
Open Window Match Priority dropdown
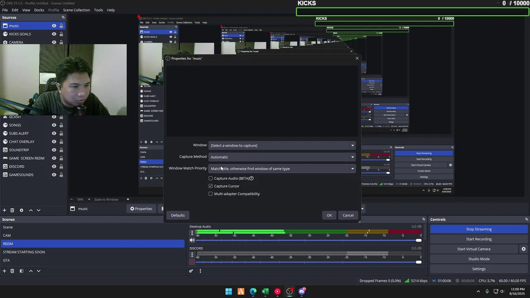282,168
